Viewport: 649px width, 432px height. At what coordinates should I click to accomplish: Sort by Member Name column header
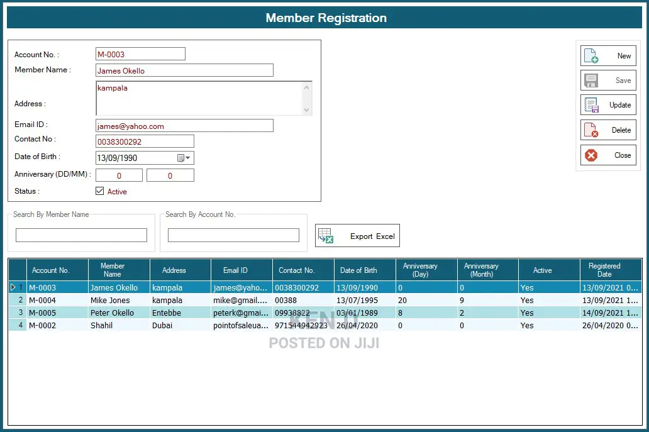pos(119,270)
